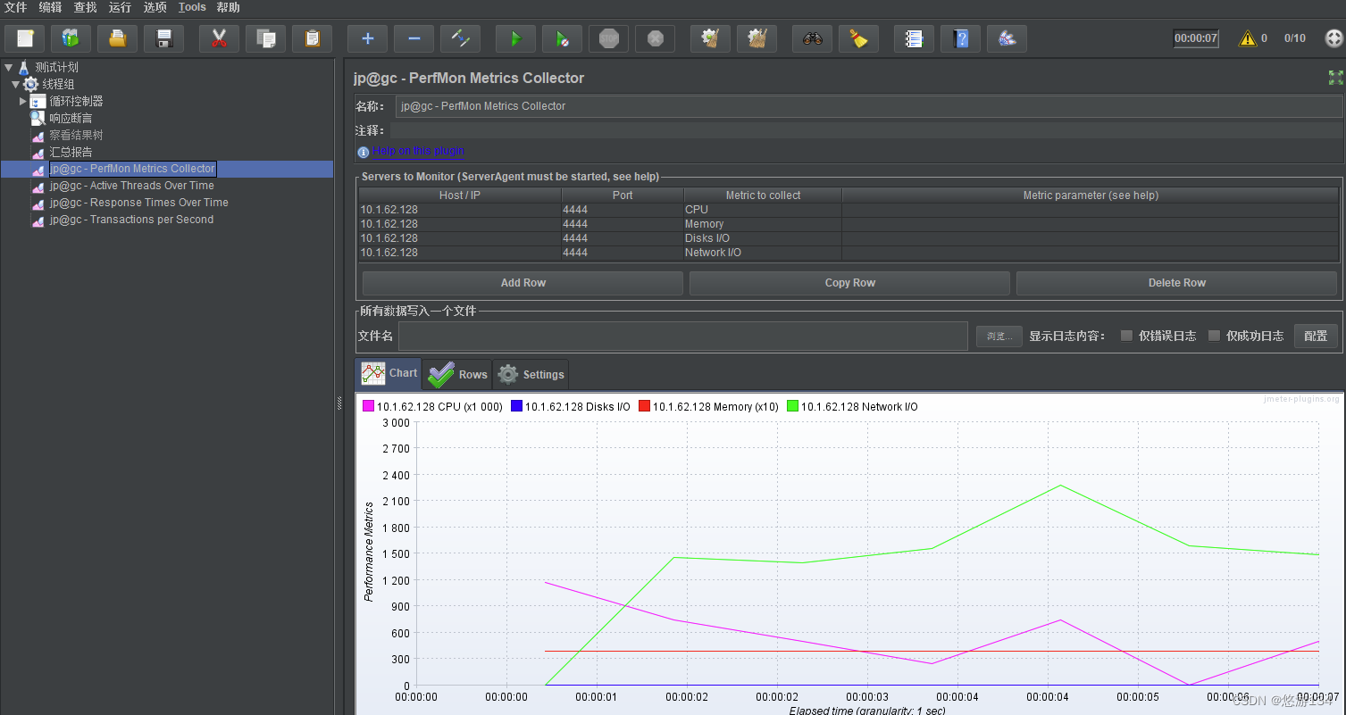Click the Copy icon in toolbar
Viewport: 1346px width, 715px height.
click(265, 38)
